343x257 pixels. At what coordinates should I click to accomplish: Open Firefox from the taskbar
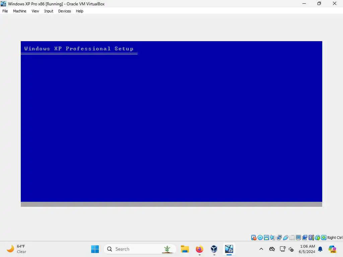point(200,249)
